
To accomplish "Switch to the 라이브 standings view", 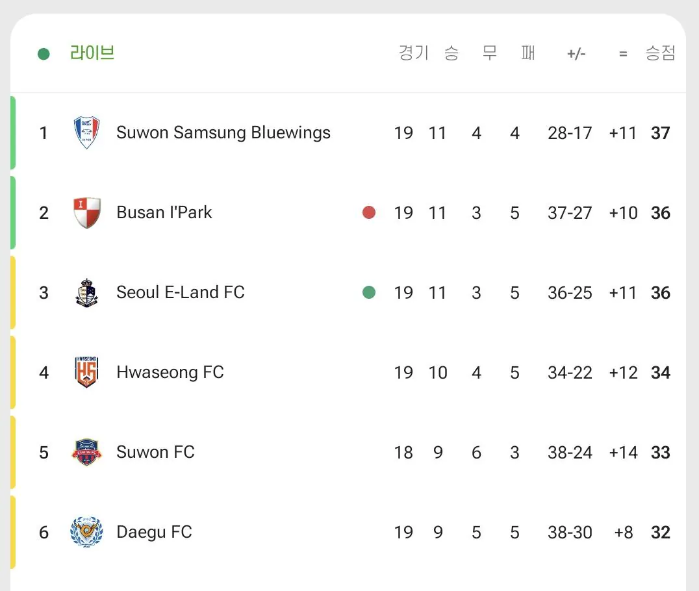I will point(92,53).
